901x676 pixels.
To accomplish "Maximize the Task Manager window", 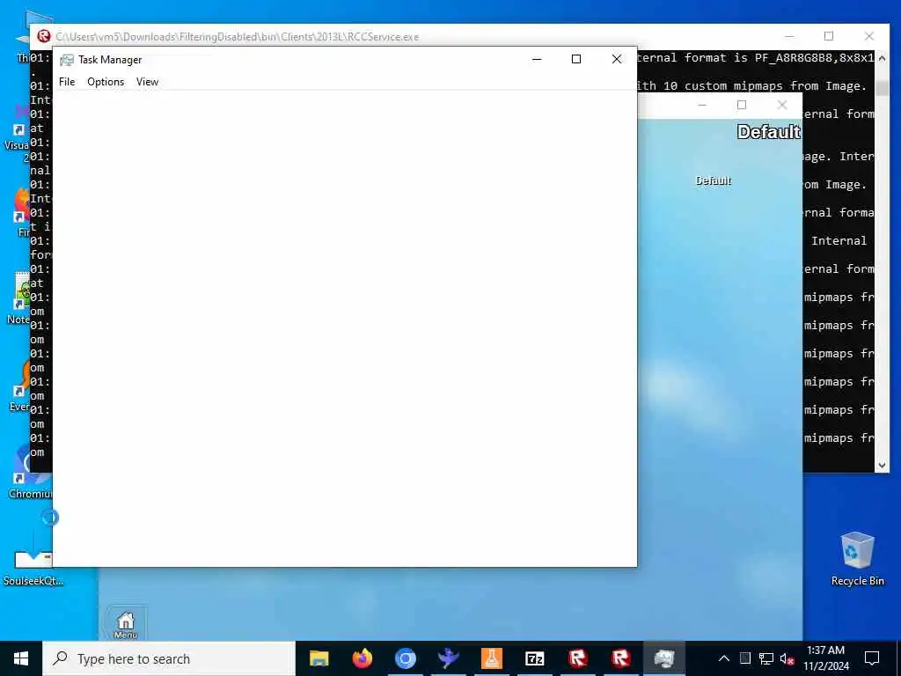I will pos(576,59).
